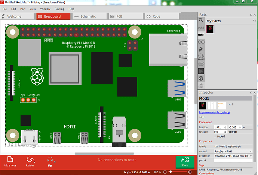Open the Window menu
Screen dimensions: 258x175
pyautogui.click(x=45, y=9)
